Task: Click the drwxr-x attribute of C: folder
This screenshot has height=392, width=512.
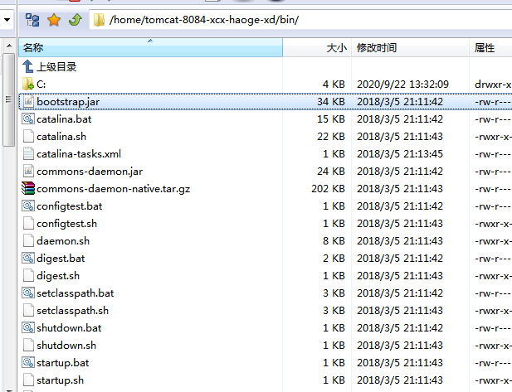Action: (x=493, y=85)
